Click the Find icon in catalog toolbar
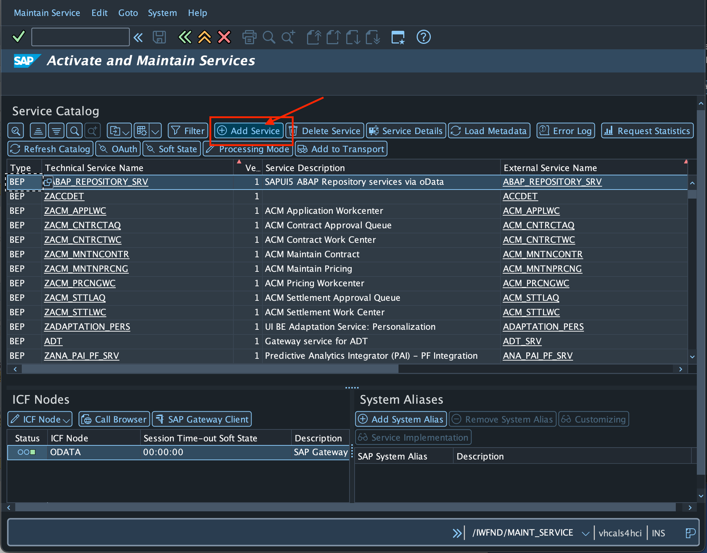The width and height of the screenshot is (707, 553). coord(74,131)
